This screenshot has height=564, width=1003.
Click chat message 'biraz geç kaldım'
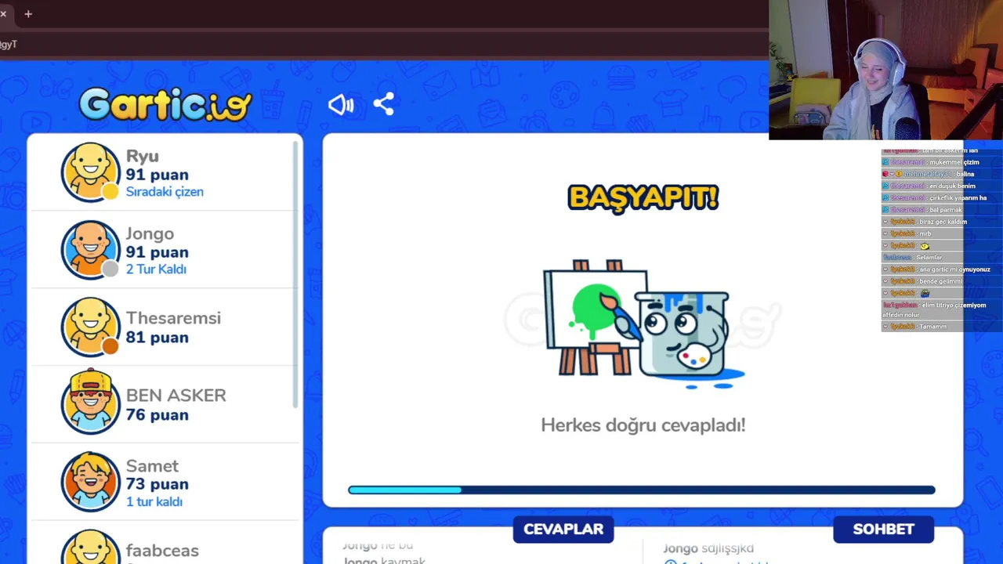point(943,222)
